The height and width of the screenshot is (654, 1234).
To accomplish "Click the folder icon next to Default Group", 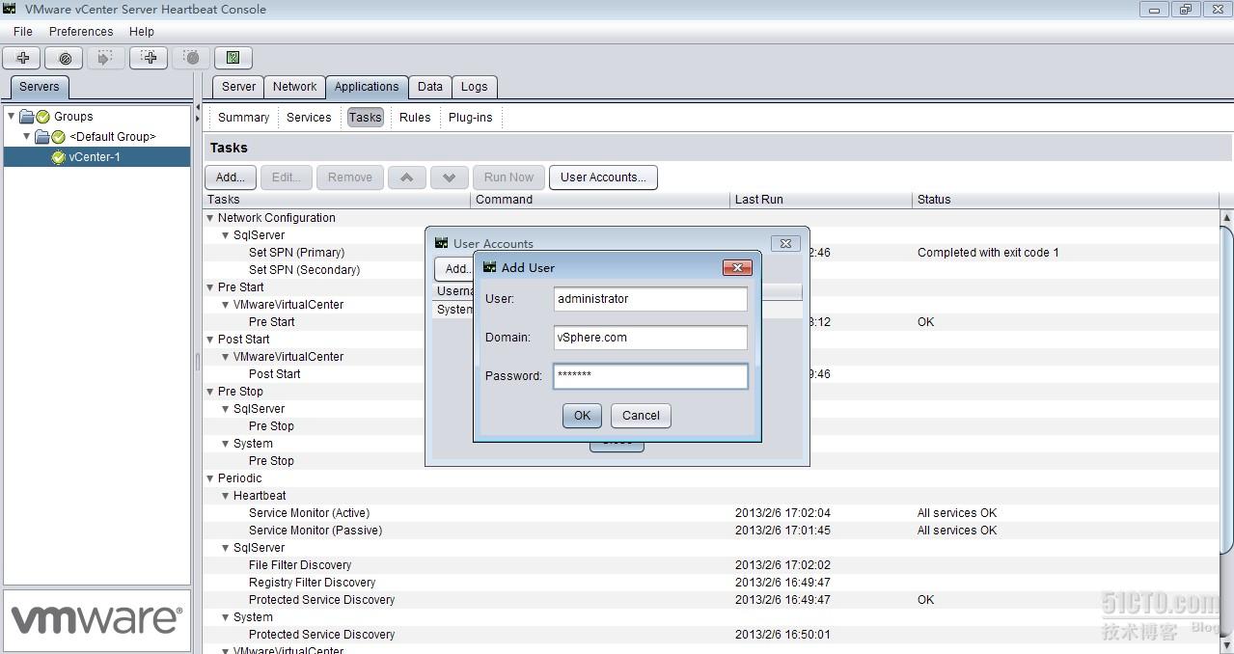I will 42,137.
